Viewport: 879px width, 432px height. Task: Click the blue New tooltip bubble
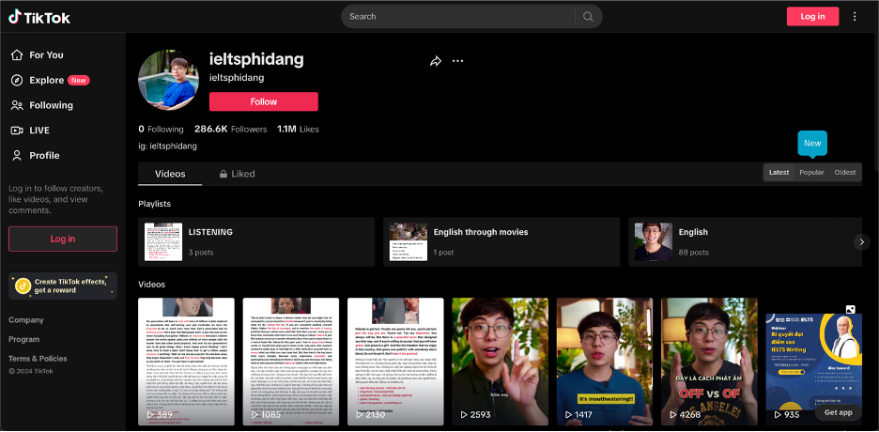812,143
